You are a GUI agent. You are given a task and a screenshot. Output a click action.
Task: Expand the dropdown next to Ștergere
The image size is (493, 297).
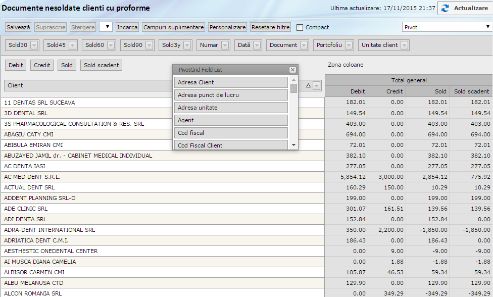(106, 27)
